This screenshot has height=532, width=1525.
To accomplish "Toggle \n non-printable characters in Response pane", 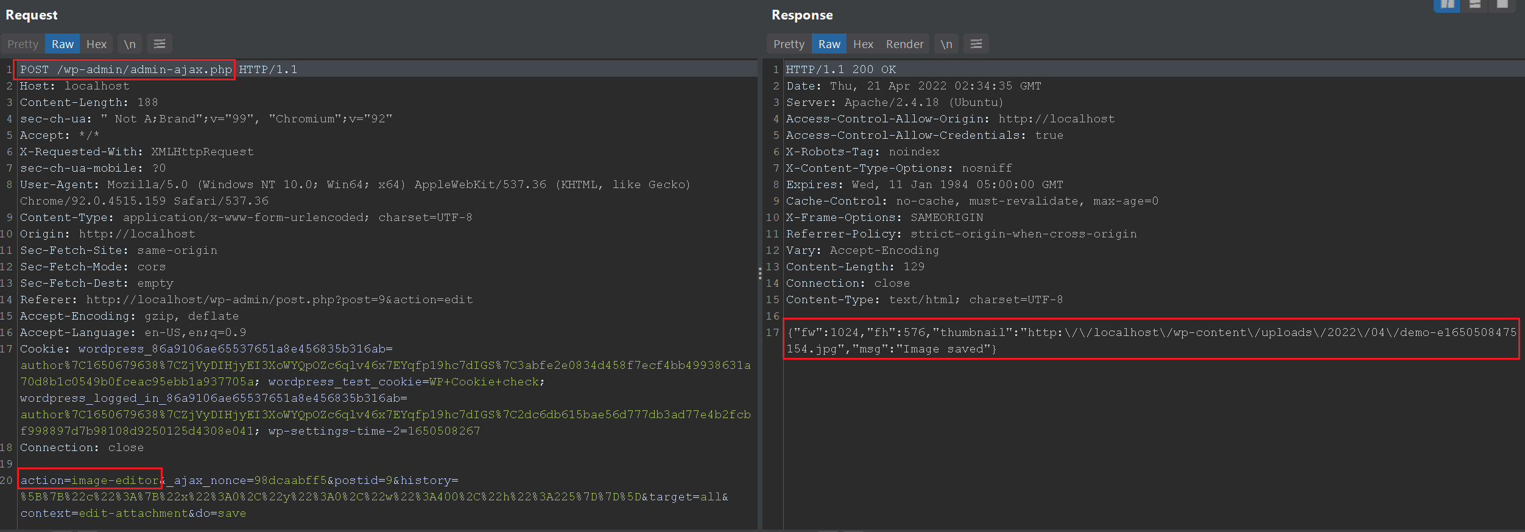I will pyautogui.click(x=946, y=44).
